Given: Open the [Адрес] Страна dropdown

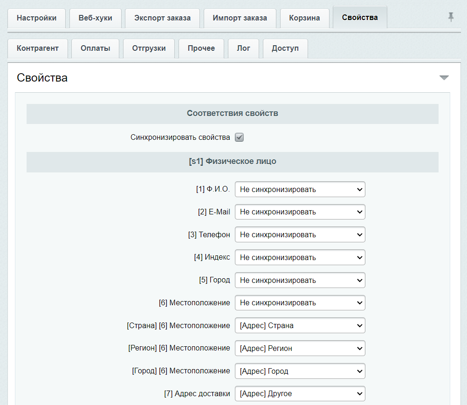Looking at the screenshot, I should (300, 325).
